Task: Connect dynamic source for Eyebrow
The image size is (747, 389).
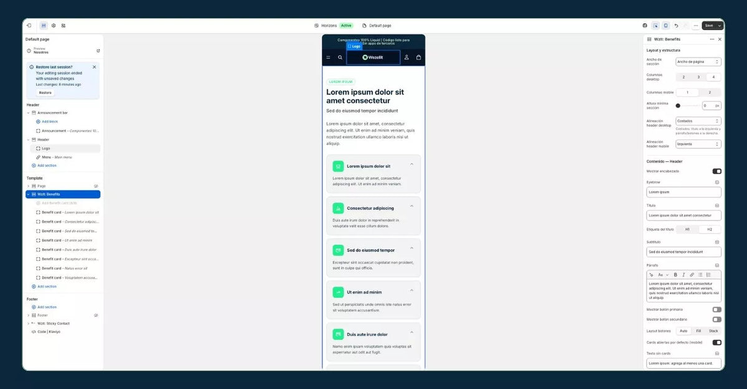Action: 717,182
